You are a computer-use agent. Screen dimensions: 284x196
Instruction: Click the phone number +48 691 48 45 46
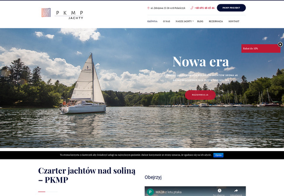[204, 8]
